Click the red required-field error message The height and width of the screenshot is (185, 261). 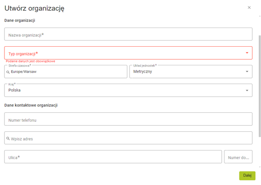tap(30, 61)
